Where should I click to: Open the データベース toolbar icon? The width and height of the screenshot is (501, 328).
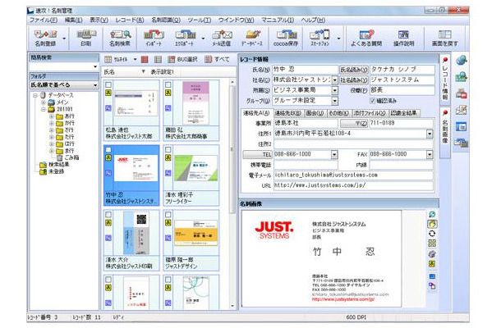point(252,39)
